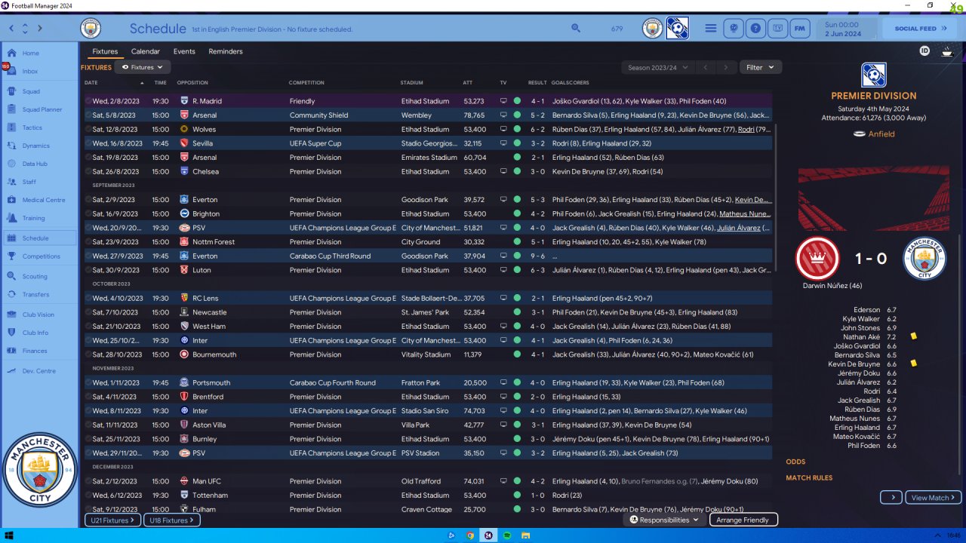Open the navigation history up-down arrows
This screenshot has width=966, height=543.
tap(25, 29)
